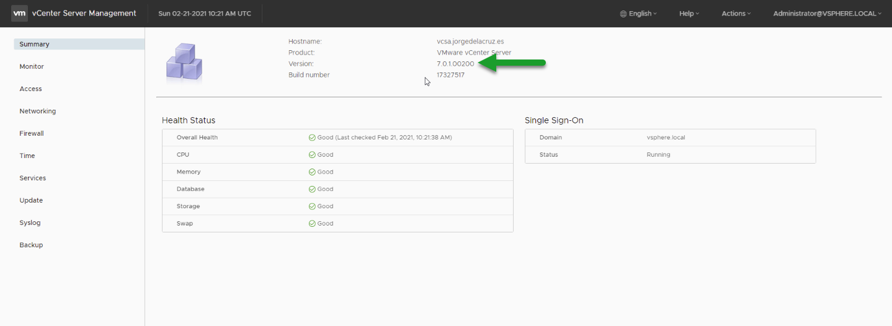Viewport: 892px width, 326px height.
Task: Open the Administrator@VSPHERE.LOCAL user menu
Action: tap(827, 14)
